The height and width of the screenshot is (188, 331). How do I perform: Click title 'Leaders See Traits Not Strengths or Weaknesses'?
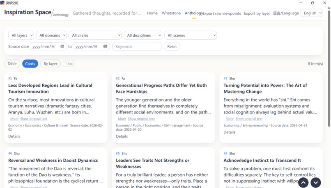(153, 163)
